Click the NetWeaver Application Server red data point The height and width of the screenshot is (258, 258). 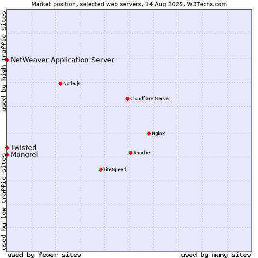point(7,60)
